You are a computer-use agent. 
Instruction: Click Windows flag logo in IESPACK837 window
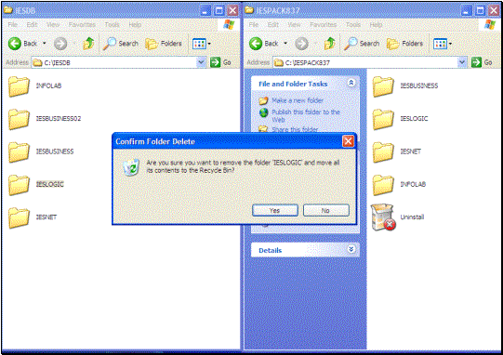tap(490, 25)
